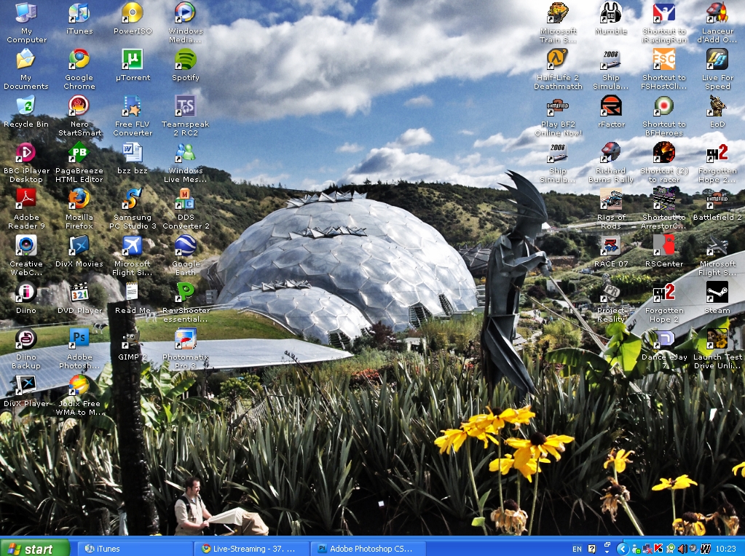The height and width of the screenshot is (556, 745).
Task: Open the Nero StartSmart shortcut
Action: [79, 106]
